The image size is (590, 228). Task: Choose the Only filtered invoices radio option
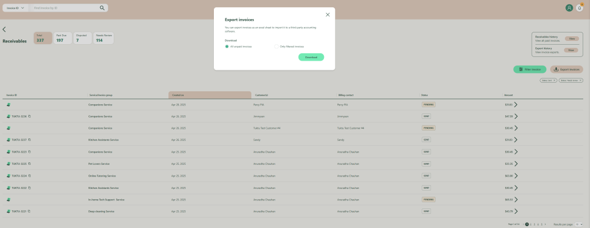(x=277, y=47)
